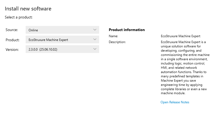This screenshot has height=114, width=213.
Task: Click the "Version:" field label
Action: (x=12, y=50)
